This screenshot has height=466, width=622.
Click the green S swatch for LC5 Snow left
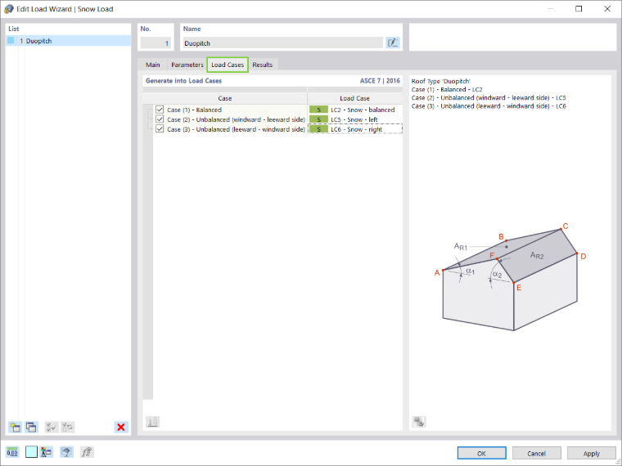(x=318, y=119)
